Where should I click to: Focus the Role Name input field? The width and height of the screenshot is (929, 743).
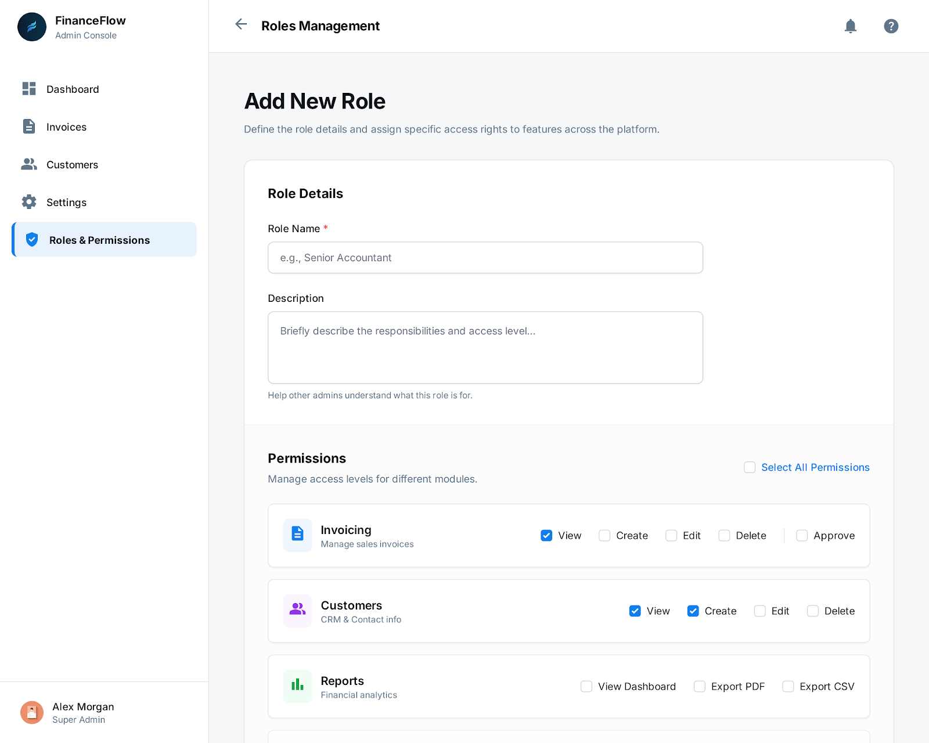tap(485, 258)
